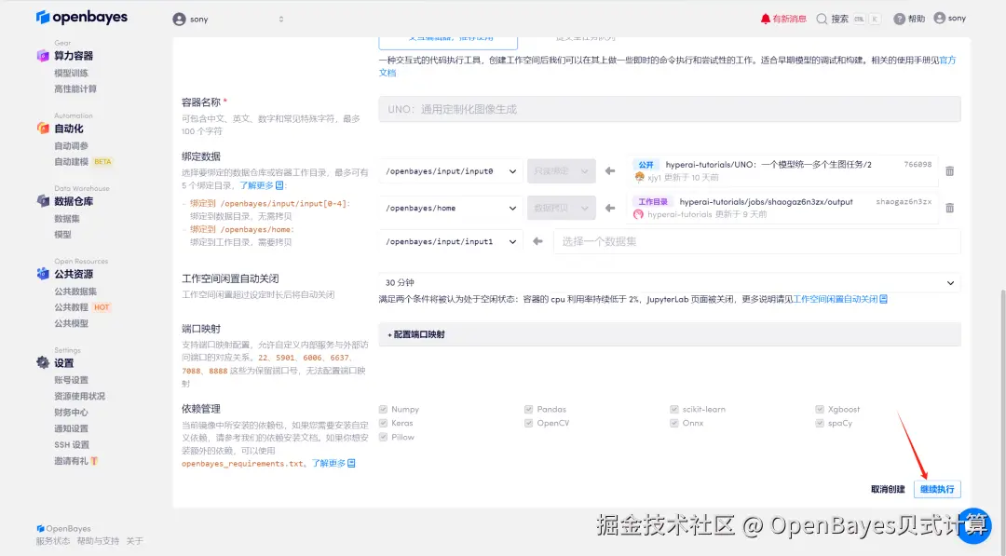Delete the hyperai-tutorials/UNO data binding
Screen dimensions: 1006x556
pos(949,171)
